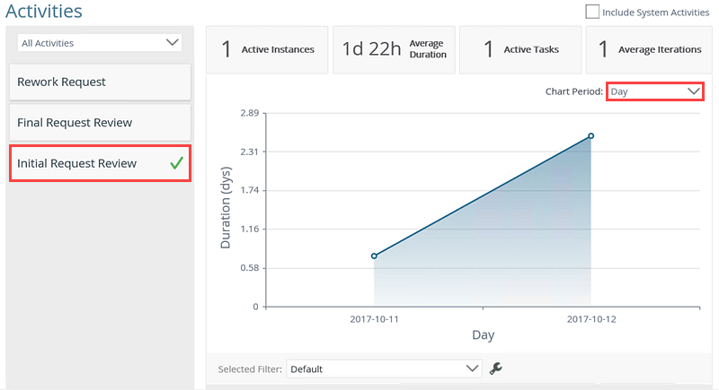
Task: Click the green checkmark on Initial Request Review
Action: coord(176,163)
